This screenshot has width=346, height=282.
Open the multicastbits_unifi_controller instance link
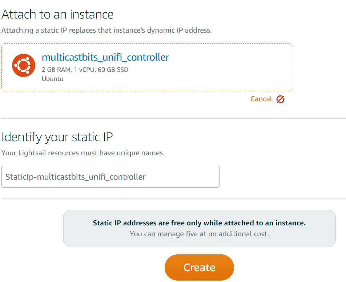[105, 57]
